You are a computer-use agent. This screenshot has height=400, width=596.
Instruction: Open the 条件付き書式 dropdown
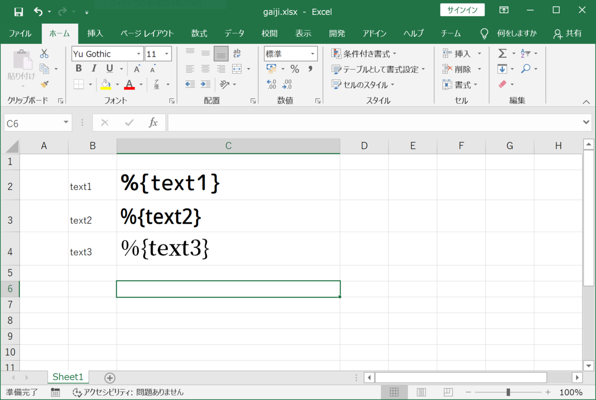click(364, 53)
